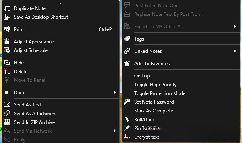Expand the Export To MS Office As submenu arrow
The image size is (242, 143).
235,26
